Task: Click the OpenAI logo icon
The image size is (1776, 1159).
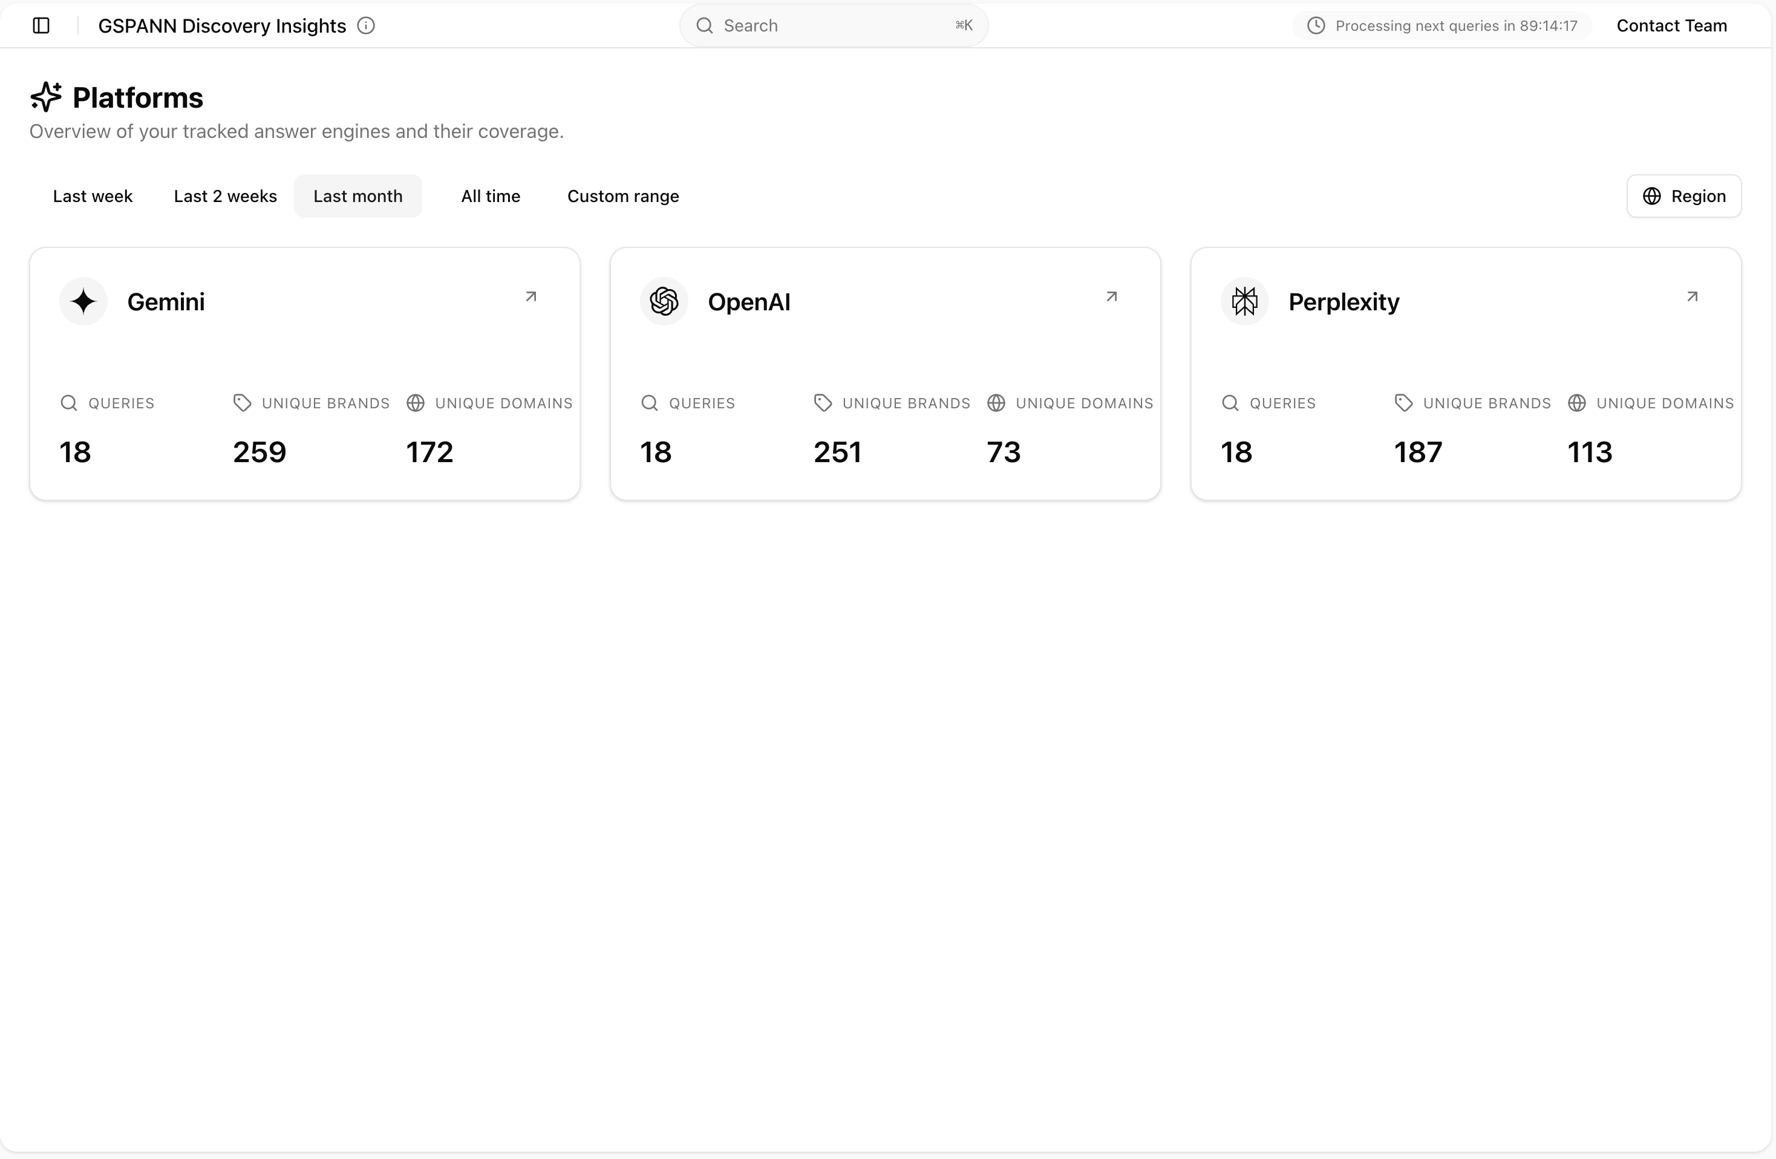Action: [664, 301]
